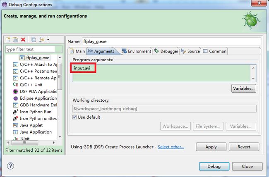
Task: Delete selected launch configuration red X
Action: click(x=23, y=40)
